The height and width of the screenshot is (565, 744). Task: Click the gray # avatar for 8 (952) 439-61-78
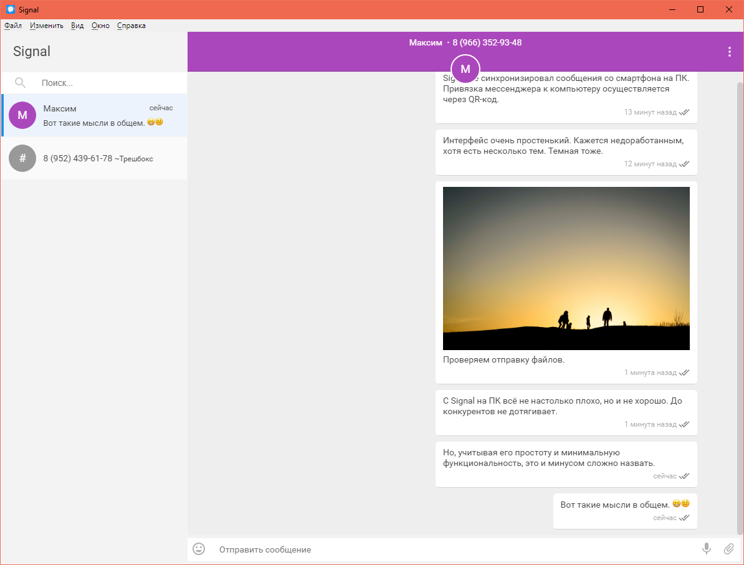(22, 158)
